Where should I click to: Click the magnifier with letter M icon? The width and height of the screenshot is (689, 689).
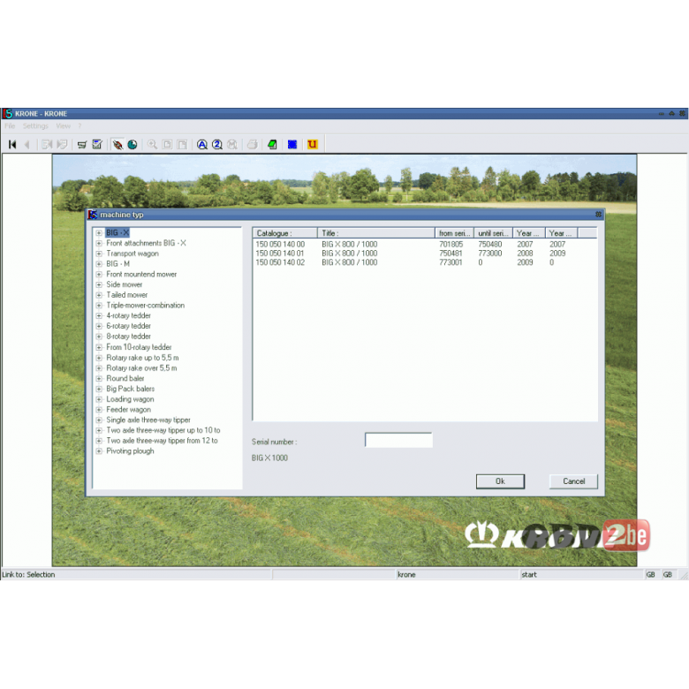[232, 144]
